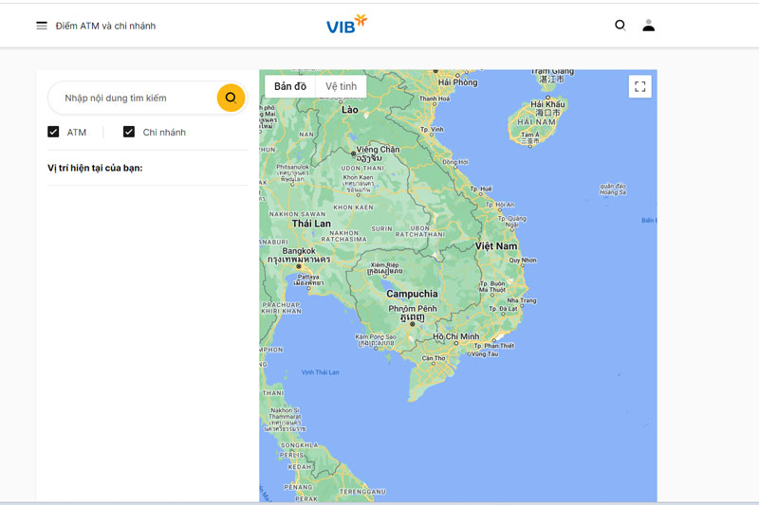Toggle the map fullscreen icon
Image resolution: width=759 pixels, height=505 pixels.
click(639, 86)
